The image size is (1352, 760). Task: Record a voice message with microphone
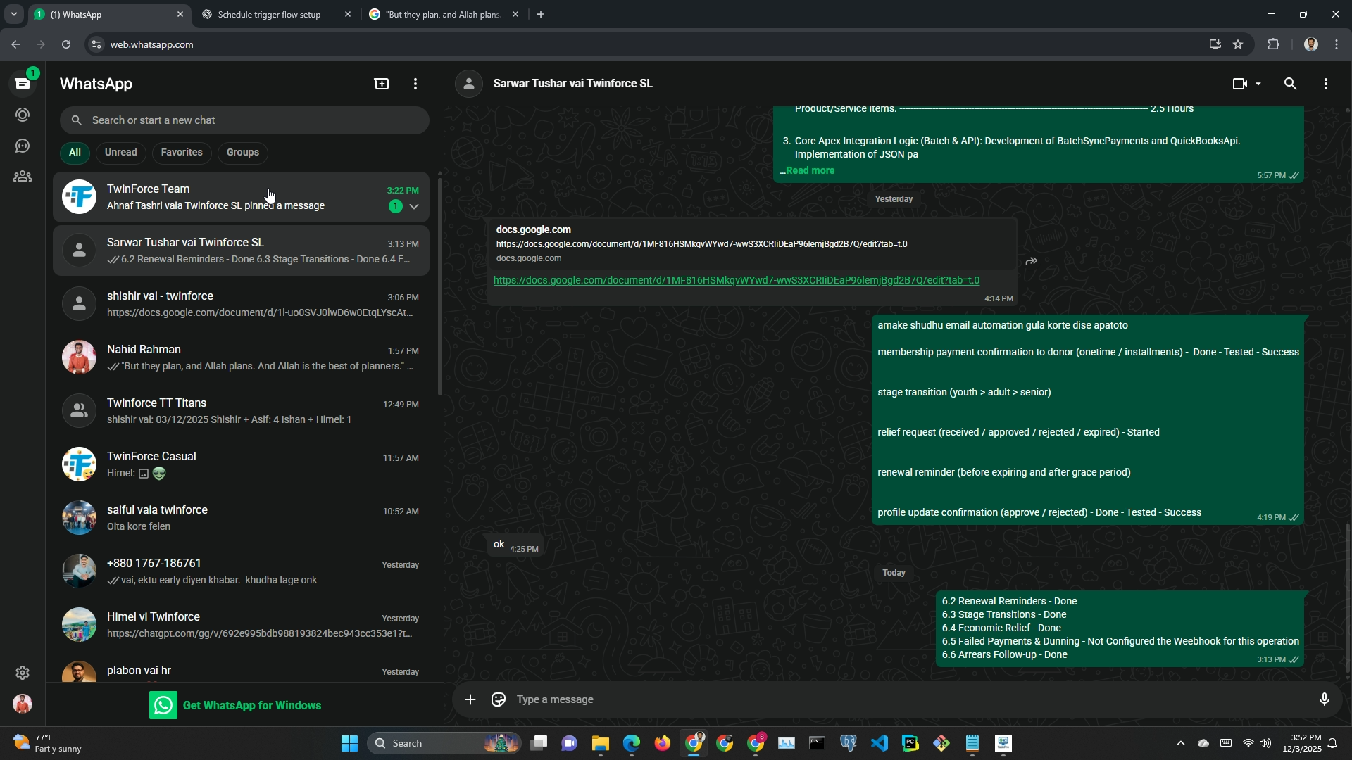pyautogui.click(x=1324, y=699)
